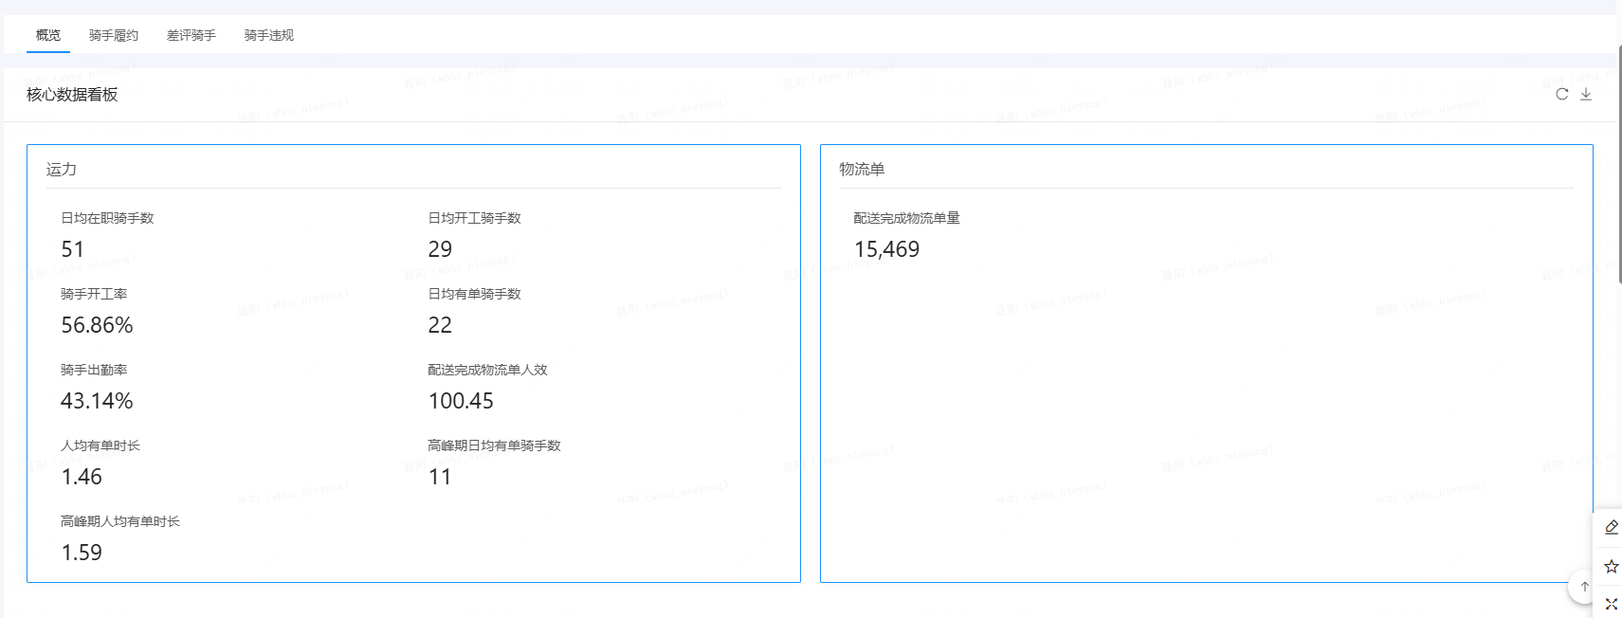Click the 骑手出勤率 value 43.14%
This screenshot has height=618, width=1622.
click(97, 401)
